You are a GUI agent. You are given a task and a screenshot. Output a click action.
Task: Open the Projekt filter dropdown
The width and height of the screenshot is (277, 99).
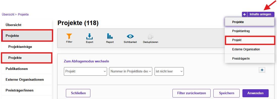(x=86, y=71)
